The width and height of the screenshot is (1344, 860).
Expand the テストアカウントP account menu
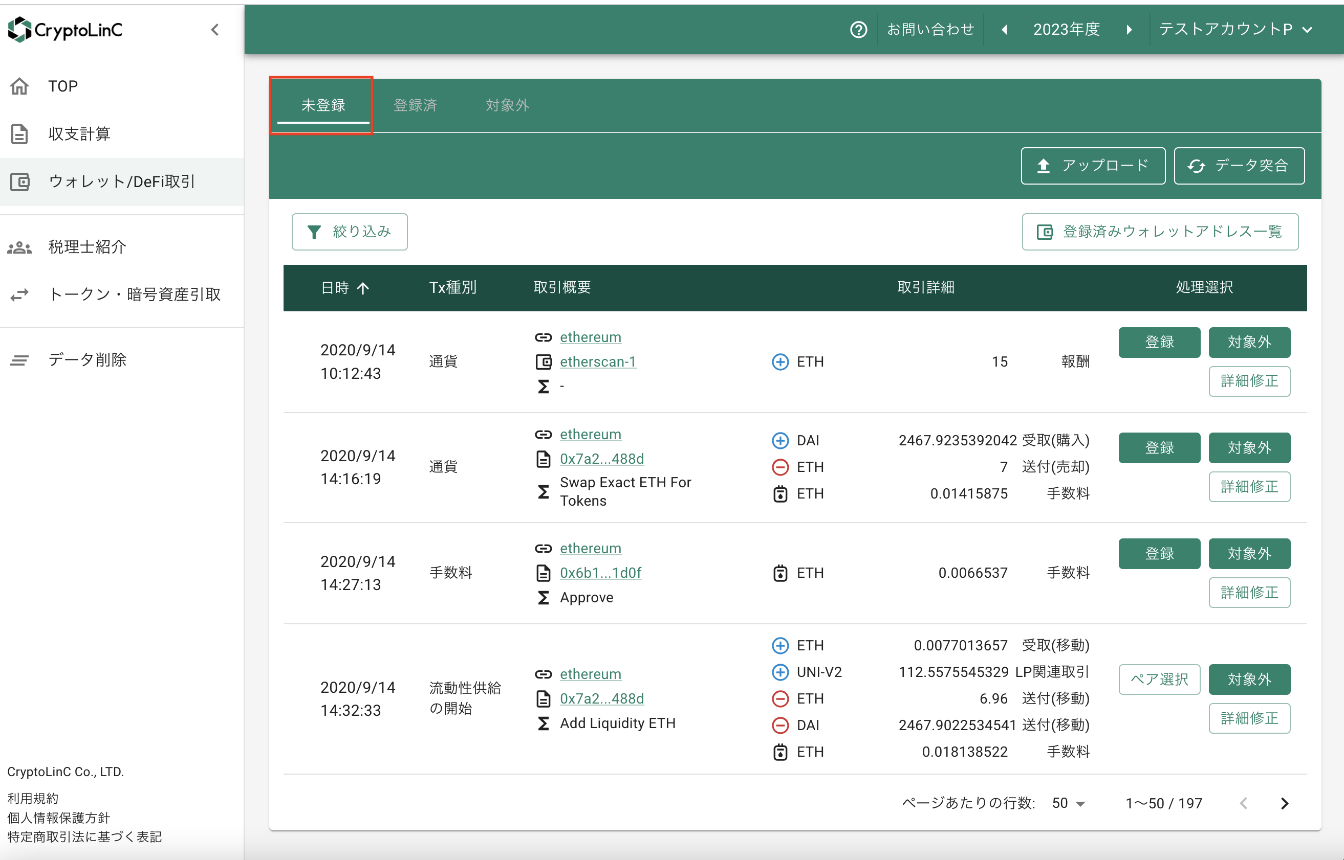point(1235,30)
